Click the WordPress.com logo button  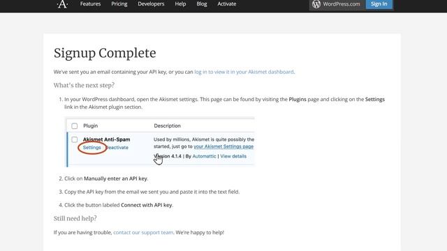click(x=336, y=4)
